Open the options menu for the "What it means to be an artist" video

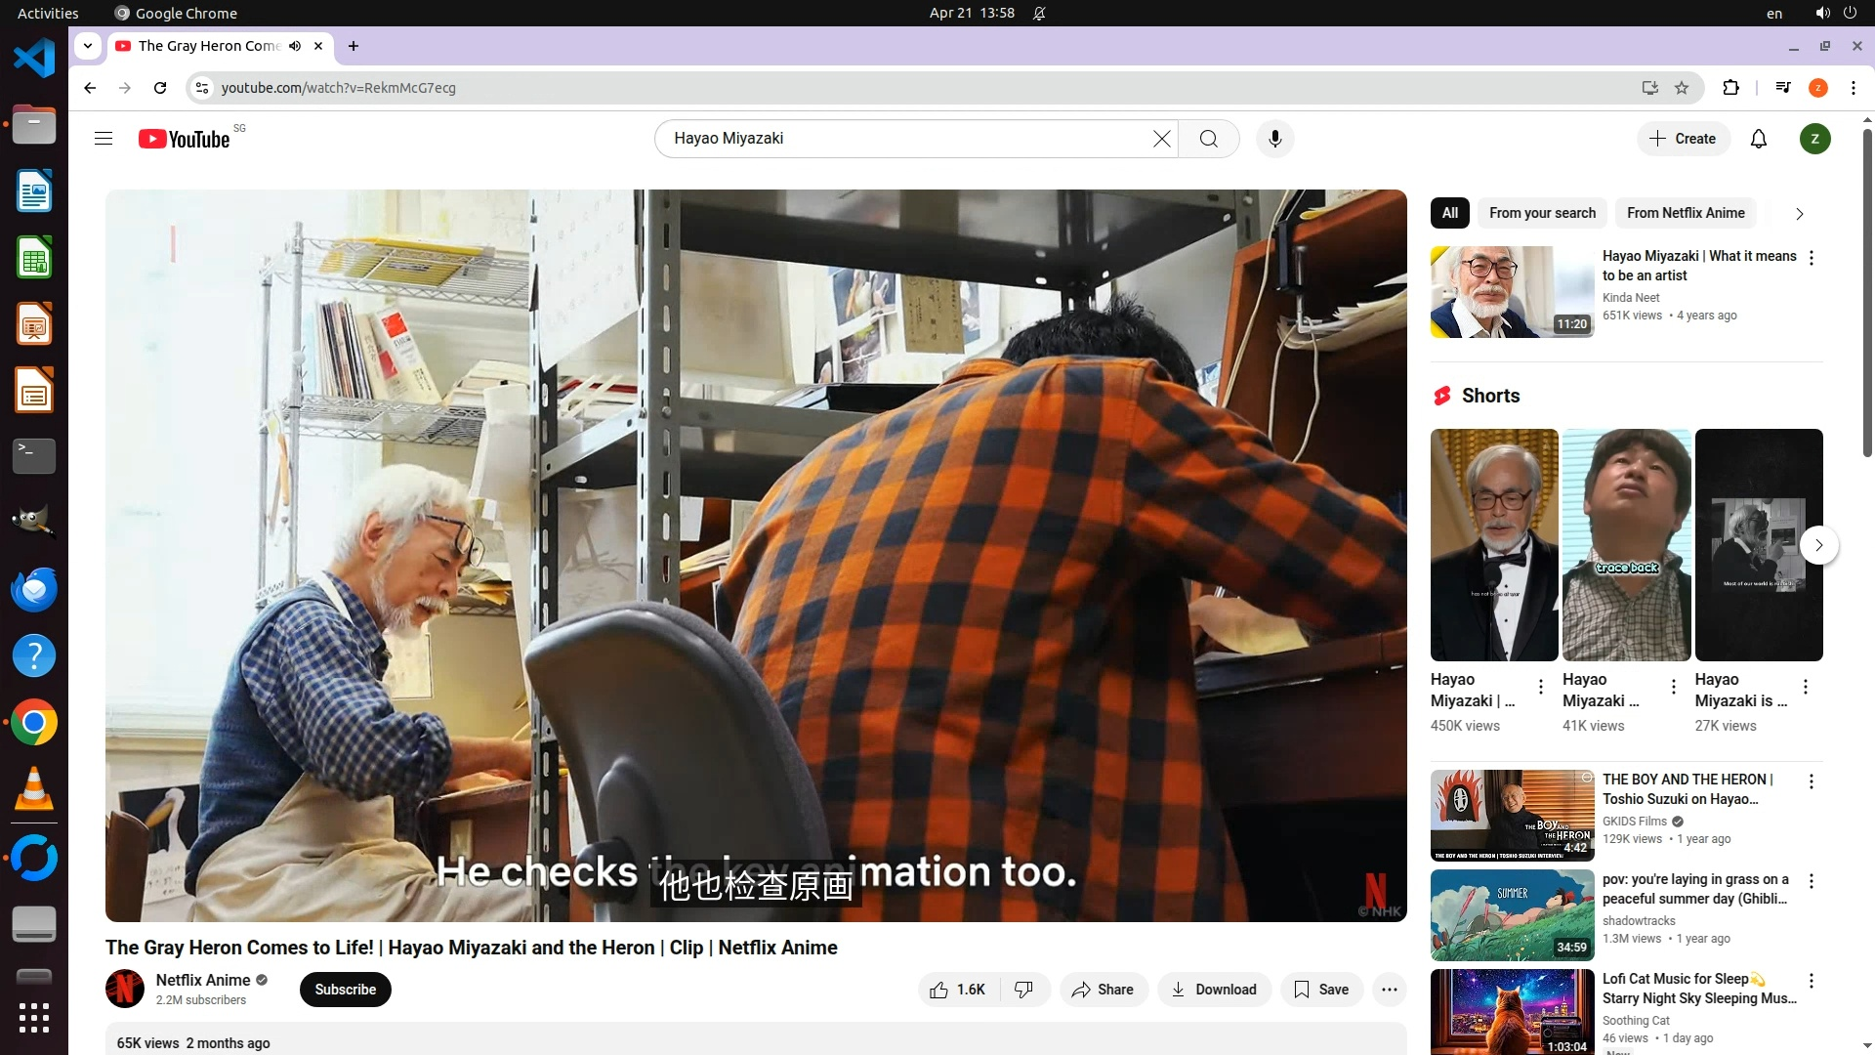coord(1812,258)
